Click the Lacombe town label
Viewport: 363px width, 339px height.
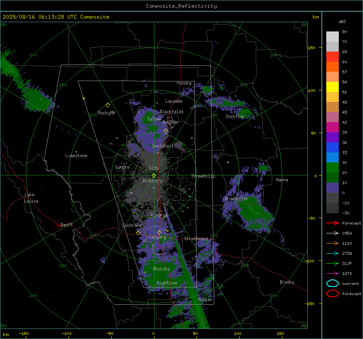[174, 101]
